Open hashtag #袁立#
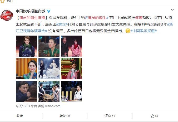Screen dimensions: 178x122 tap(62, 24)
